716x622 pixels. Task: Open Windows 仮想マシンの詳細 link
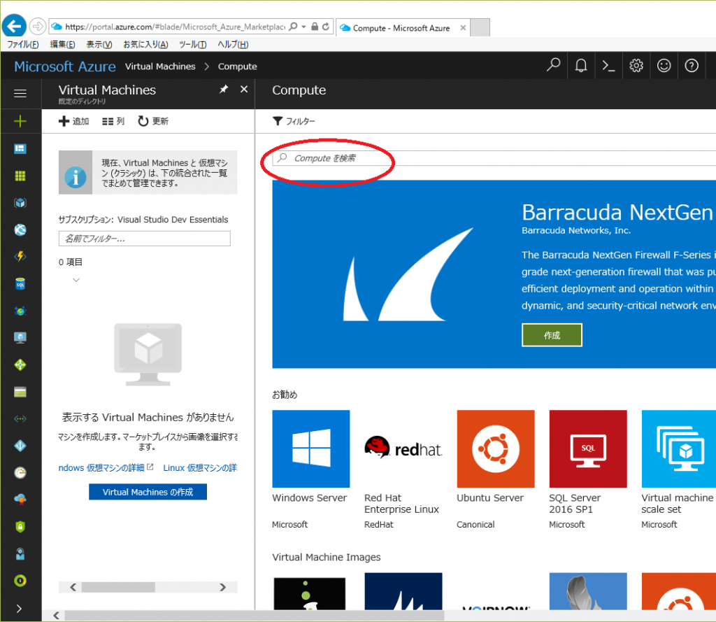[106, 467]
